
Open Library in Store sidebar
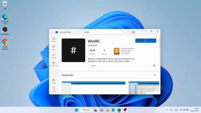click(54, 81)
